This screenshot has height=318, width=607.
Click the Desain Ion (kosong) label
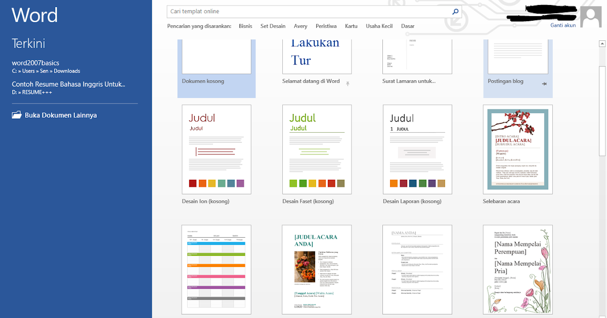coord(205,201)
